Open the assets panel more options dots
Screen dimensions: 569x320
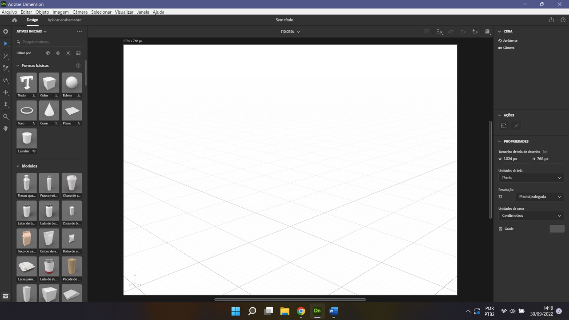coord(80,32)
